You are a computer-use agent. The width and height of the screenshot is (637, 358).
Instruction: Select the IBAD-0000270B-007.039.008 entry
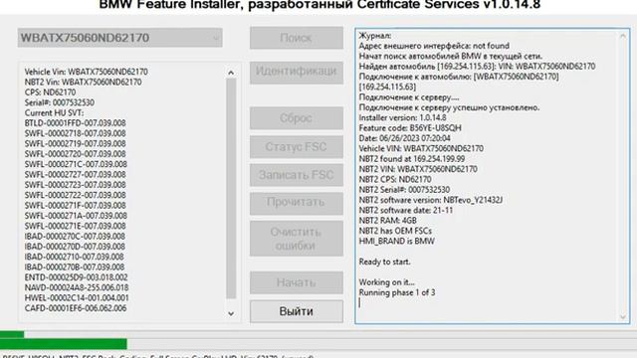click(x=75, y=268)
